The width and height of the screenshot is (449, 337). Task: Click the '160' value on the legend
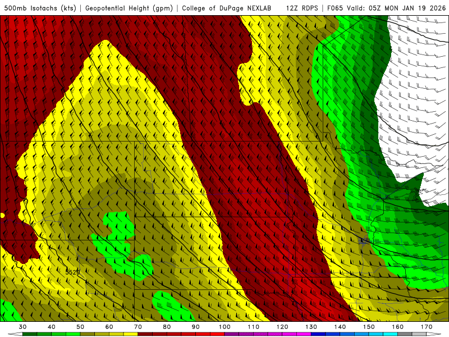tap(398, 327)
